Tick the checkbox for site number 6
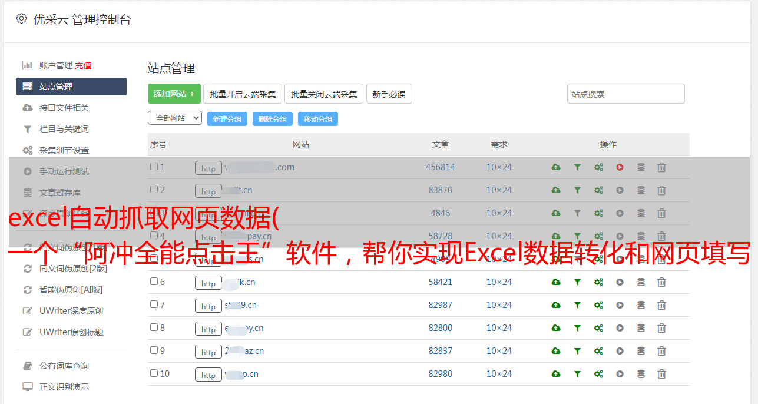 pyautogui.click(x=154, y=282)
